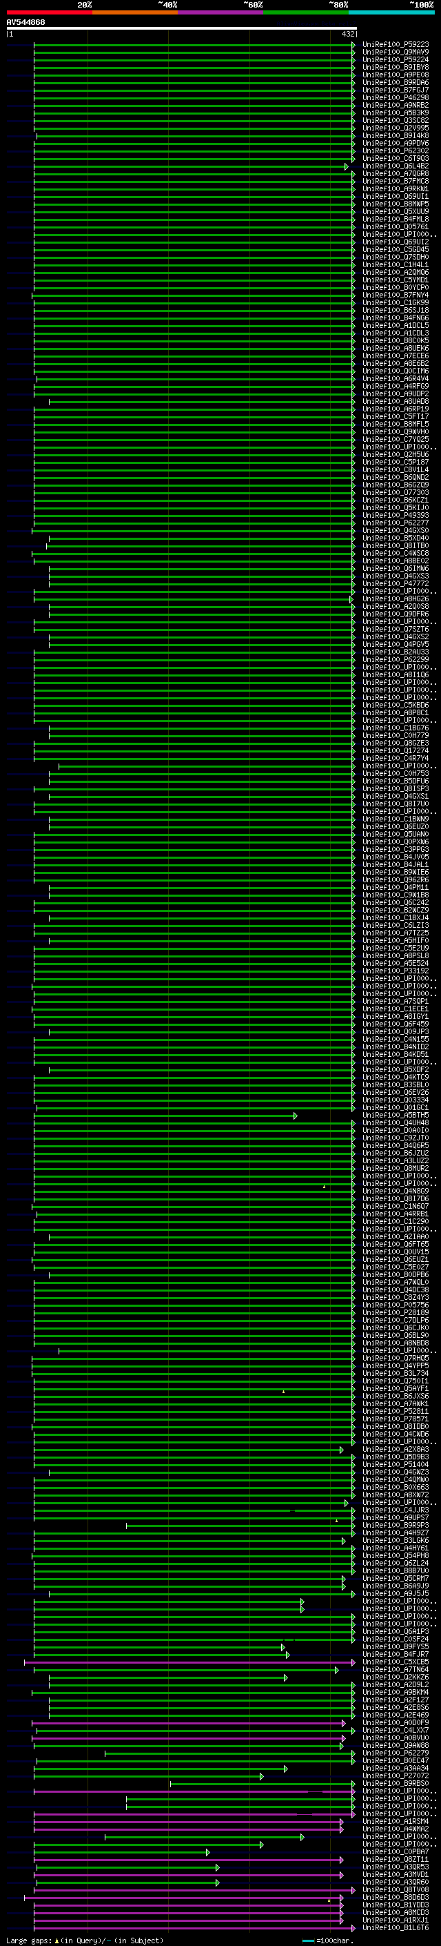The image size is (441, 1946).
Task: Click hit UniRef100_B7FGJ7
Action: tap(396, 90)
